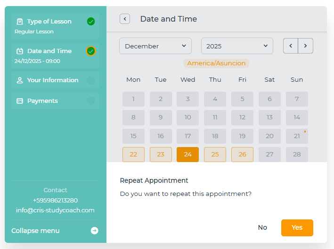
Task: Confirm repeat appointment with Yes
Action: 297,228
